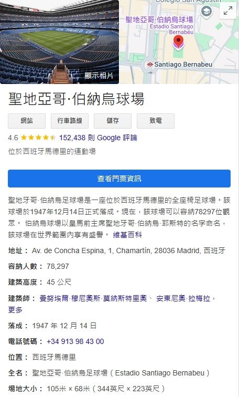The height and width of the screenshot is (397, 239).
Task: Click the 行車路線 directions button
Action: click(70, 121)
